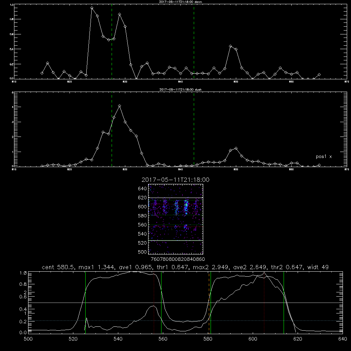Viewport: 351px width, 351px height.
Task: Click the 'ave2 2.649' value in stats line
Action: [x=250, y=267]
